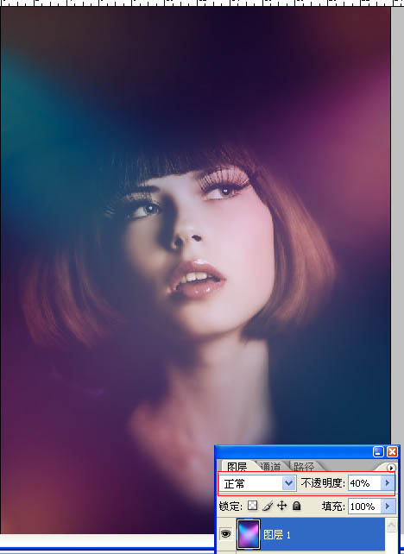This screenshot has width=404, height=554.
Task: Open the layers panel flyout menu arrow
Action: coord(390,468)
